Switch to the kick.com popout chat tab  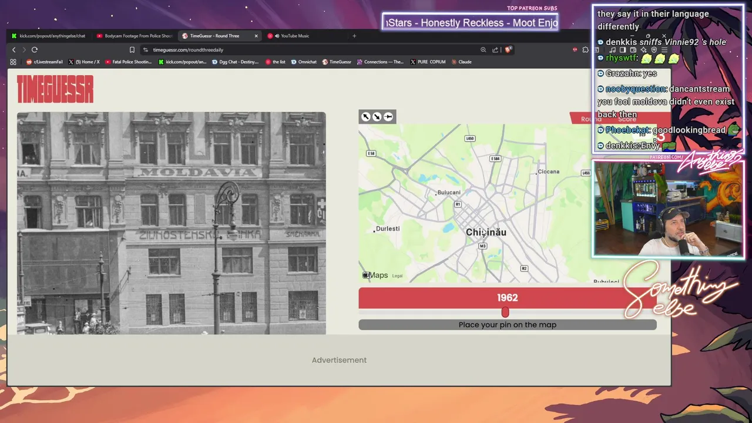pos(48,36)
